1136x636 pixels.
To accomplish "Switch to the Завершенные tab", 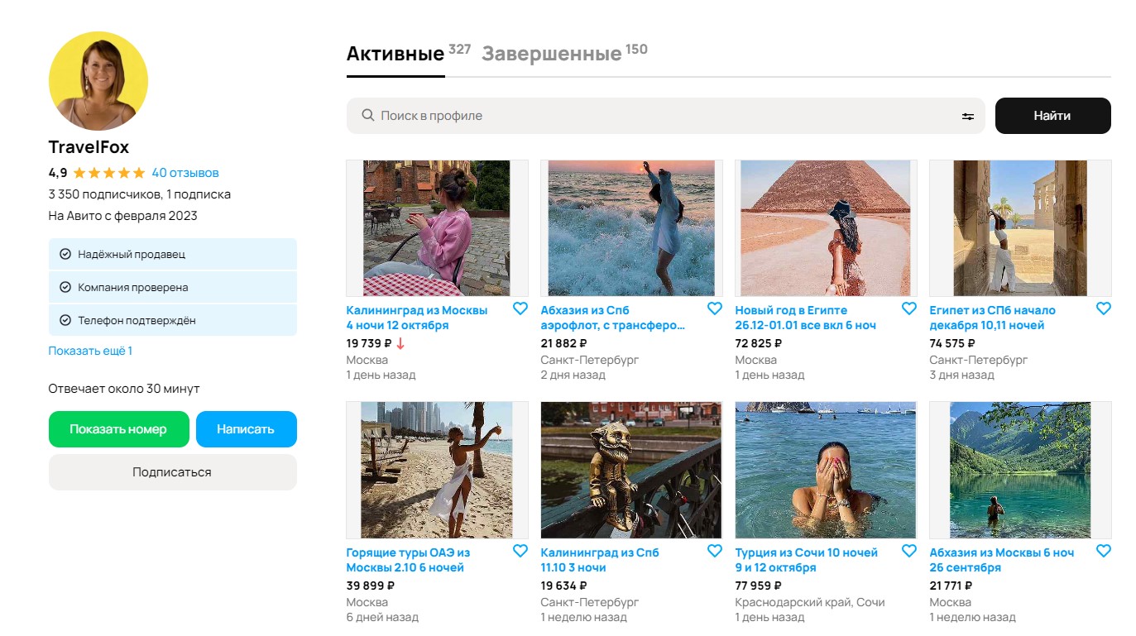I will tap(554, 53).
